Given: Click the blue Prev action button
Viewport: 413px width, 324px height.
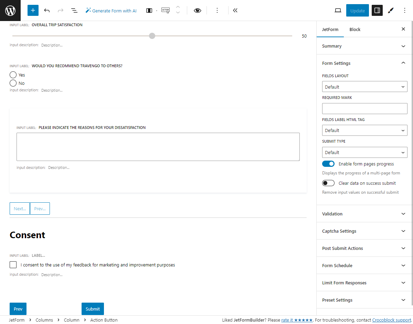Looking at the screenshot, I should [18, 309].
